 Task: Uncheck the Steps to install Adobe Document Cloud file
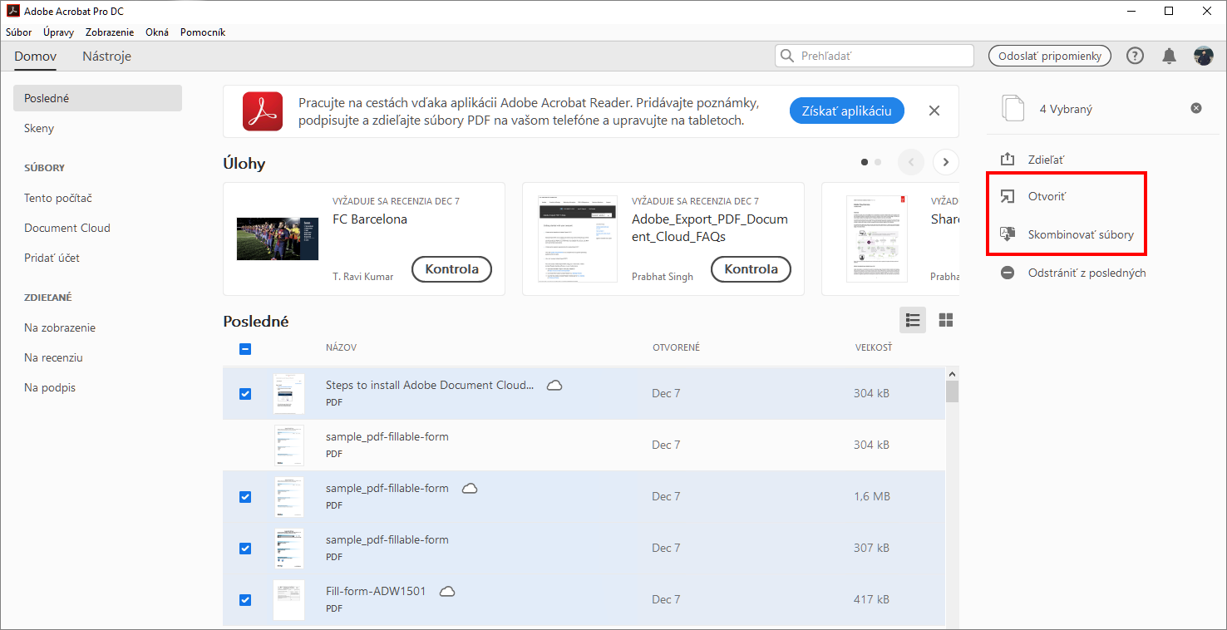(245, 394)
